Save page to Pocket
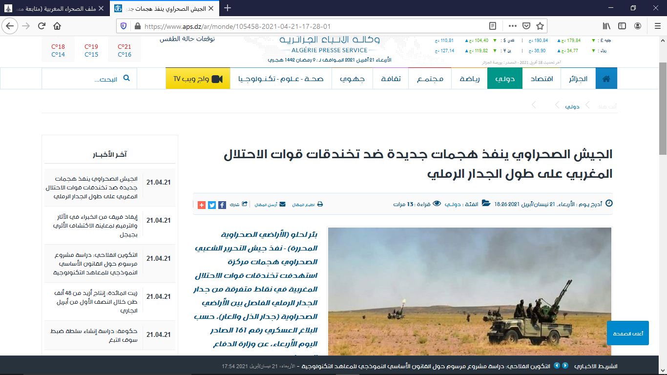 click(526, 26)
